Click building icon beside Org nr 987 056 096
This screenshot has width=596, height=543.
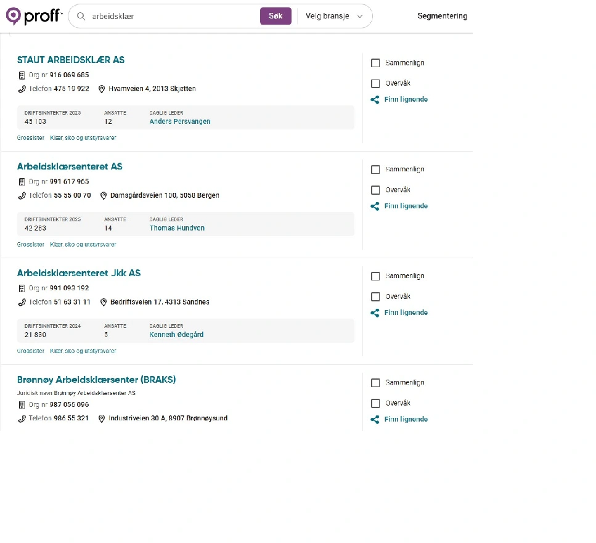click(22, 405)
